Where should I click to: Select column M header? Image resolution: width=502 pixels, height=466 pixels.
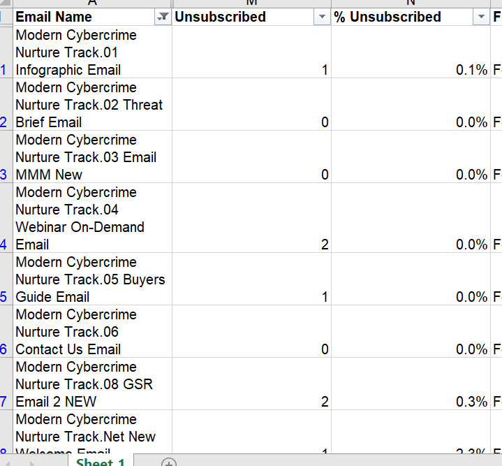pyautogui.click(x=251, y=3)
